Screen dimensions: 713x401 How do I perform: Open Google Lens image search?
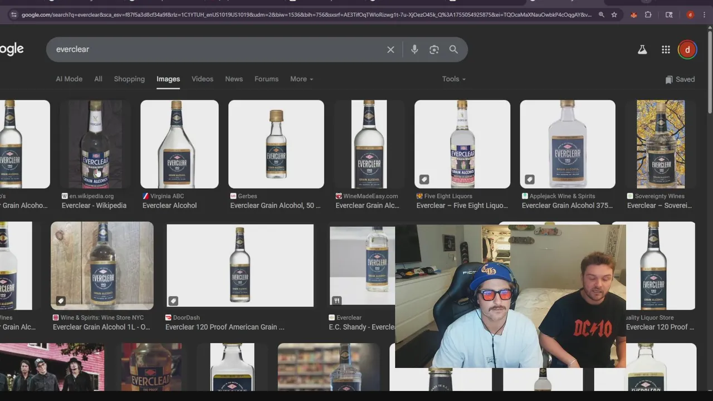click(434, 50)
